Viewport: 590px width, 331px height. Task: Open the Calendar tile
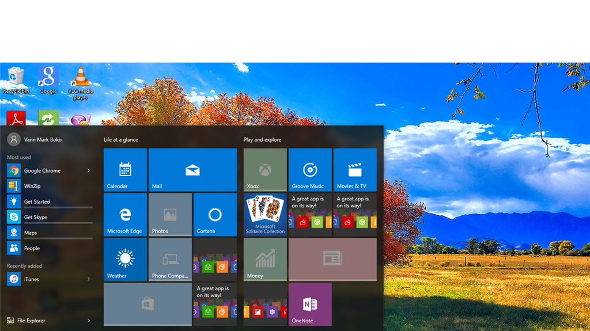pyautogui.click(x=125, y=170)
